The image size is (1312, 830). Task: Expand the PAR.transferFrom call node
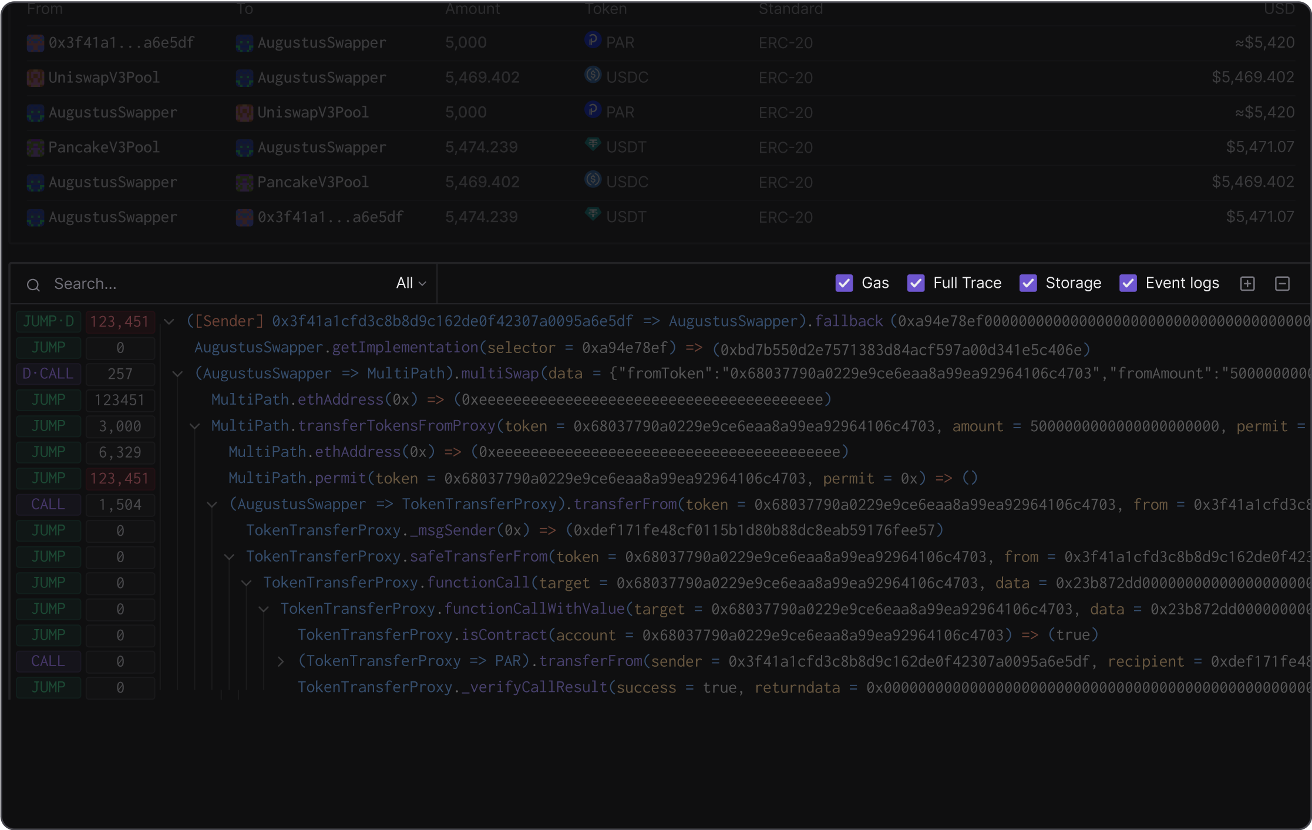pos(281,662)
